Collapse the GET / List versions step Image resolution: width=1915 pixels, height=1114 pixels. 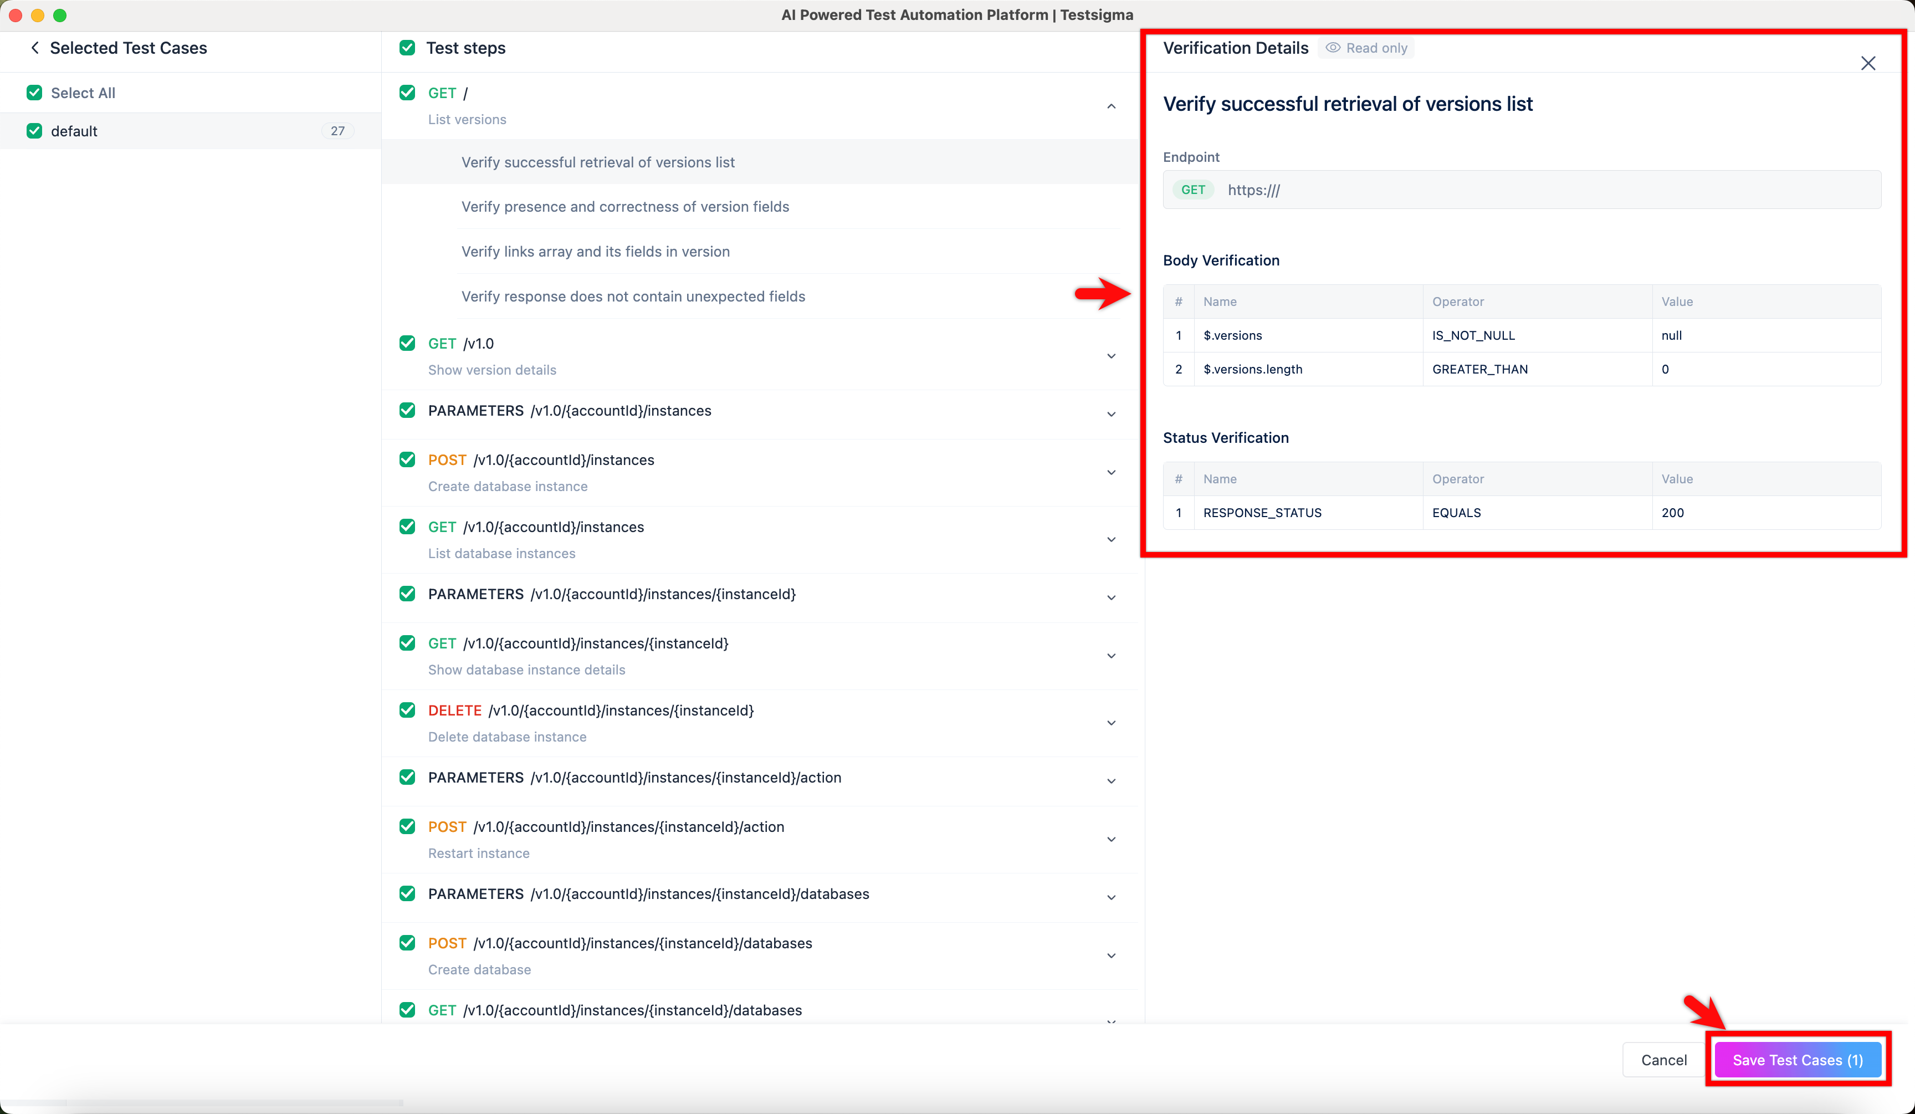(1110, 106)
